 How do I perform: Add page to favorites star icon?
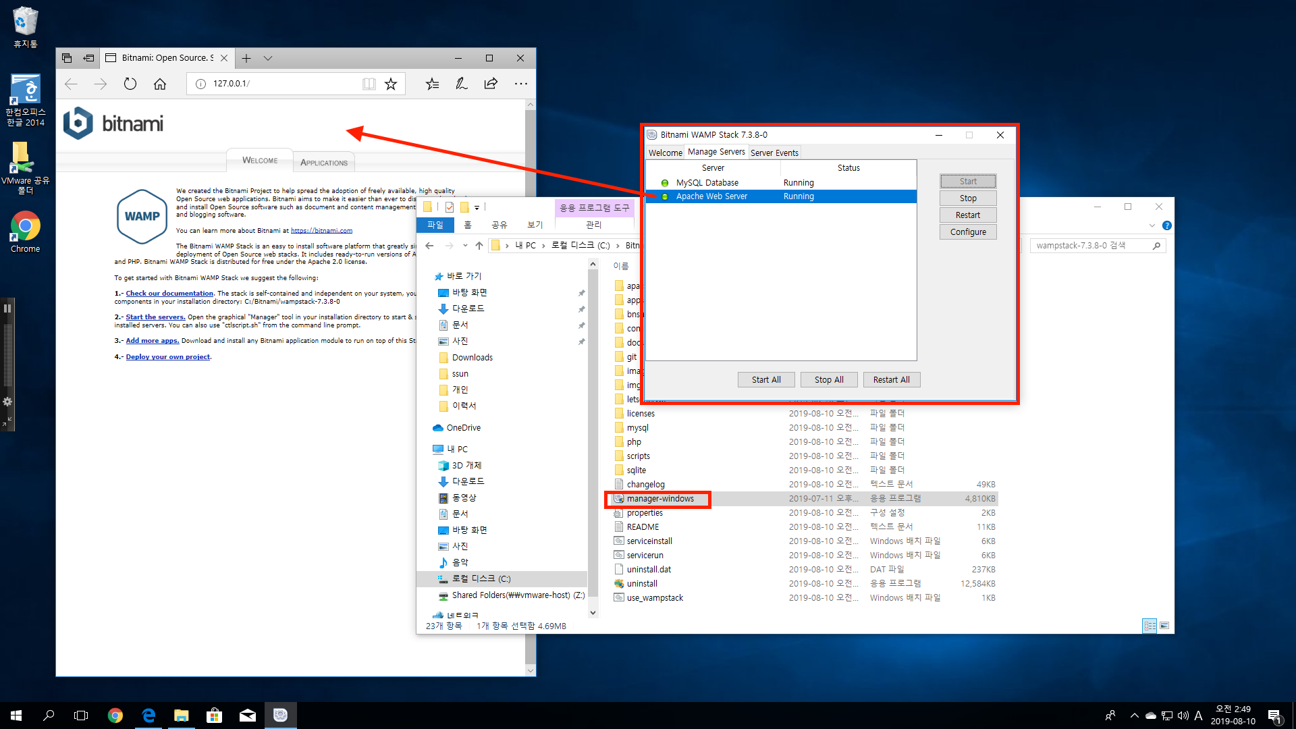pos(391,84)
